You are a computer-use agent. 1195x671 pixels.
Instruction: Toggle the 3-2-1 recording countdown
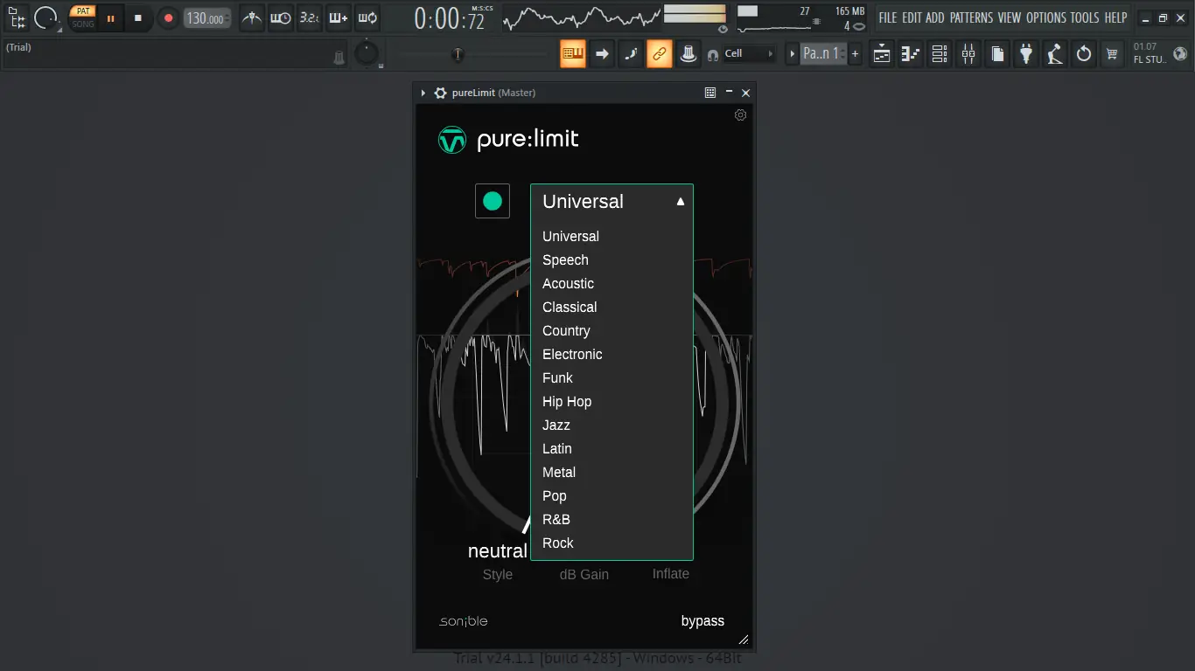tap(309, 17)
